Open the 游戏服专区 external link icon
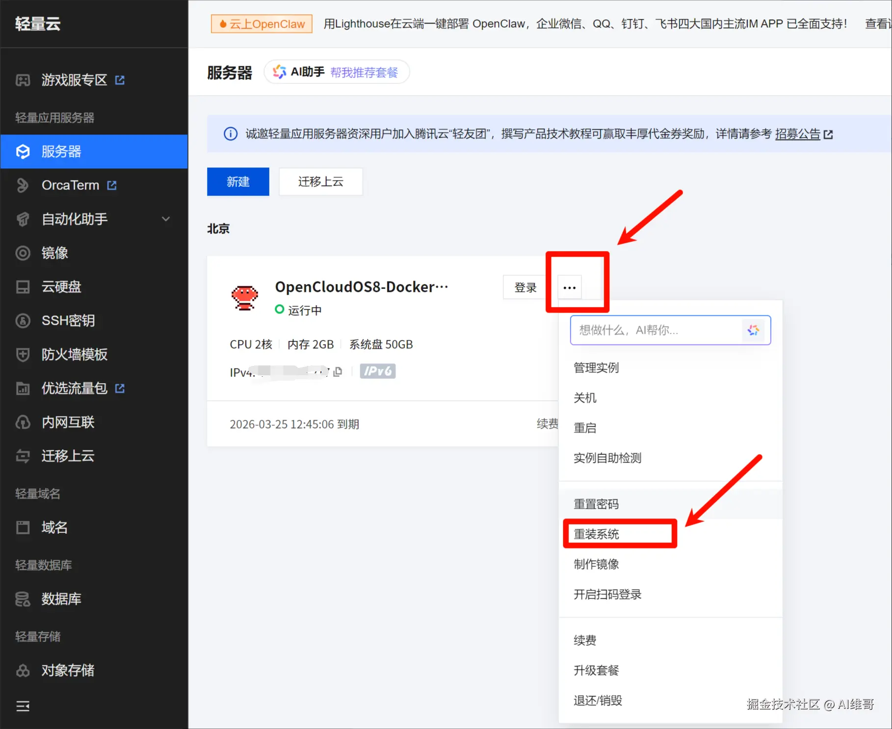 (120, 80)
